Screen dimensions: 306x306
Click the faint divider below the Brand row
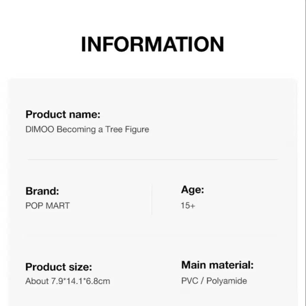pyautogui.click(x=153, y=236)
